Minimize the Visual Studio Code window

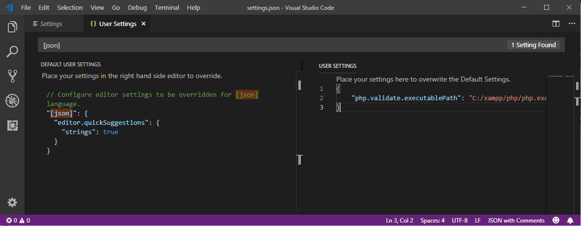(x=524, y=7)
